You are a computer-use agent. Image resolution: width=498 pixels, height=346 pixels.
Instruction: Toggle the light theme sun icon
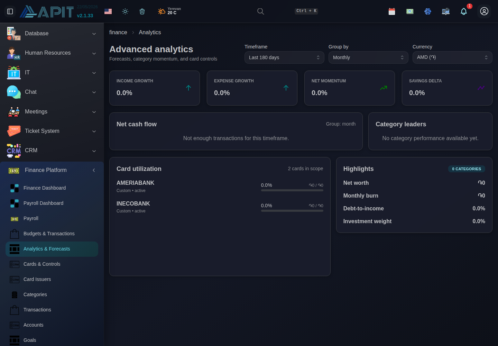(x=125, y=11)
